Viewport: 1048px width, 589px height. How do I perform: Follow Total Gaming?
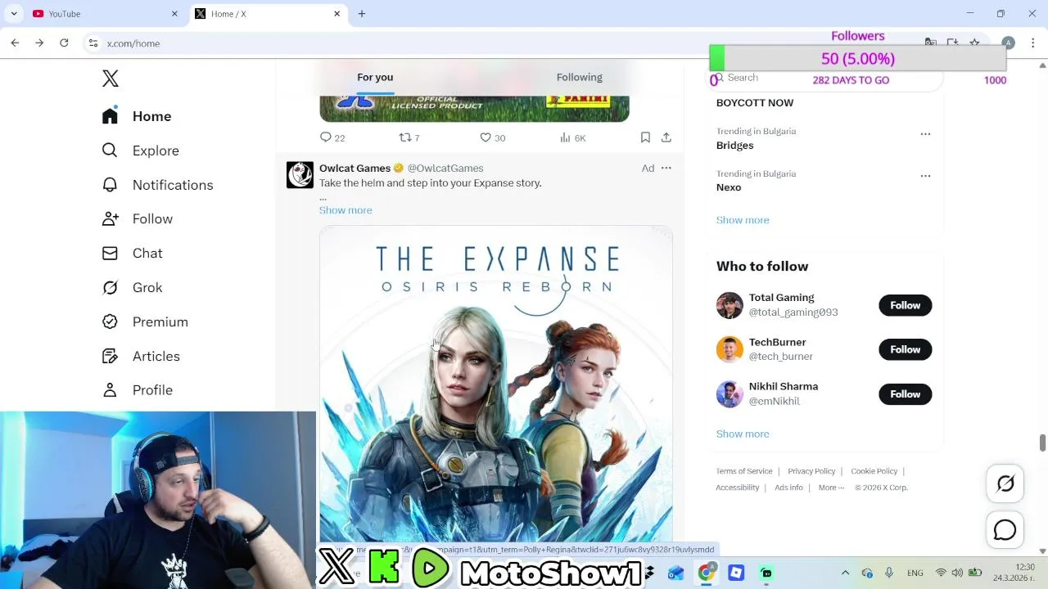(x=906, y=305)
